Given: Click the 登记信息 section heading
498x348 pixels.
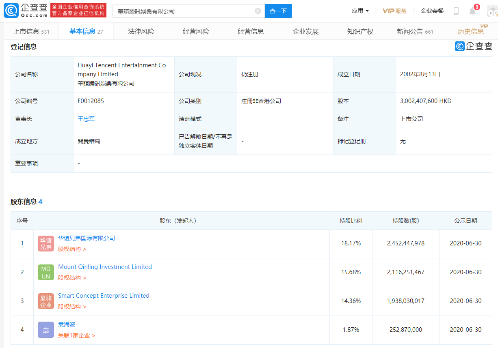Looking at the screenshot, I should coord(24,47).
